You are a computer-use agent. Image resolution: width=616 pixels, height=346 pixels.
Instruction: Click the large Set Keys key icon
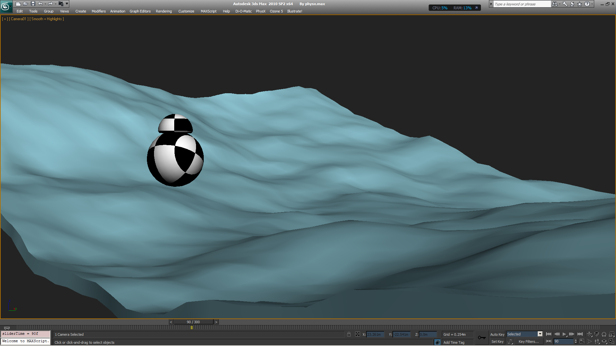pos(481,338)
